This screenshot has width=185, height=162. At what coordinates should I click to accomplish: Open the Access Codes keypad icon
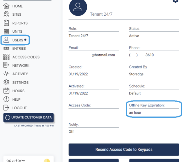pos(6,57)
